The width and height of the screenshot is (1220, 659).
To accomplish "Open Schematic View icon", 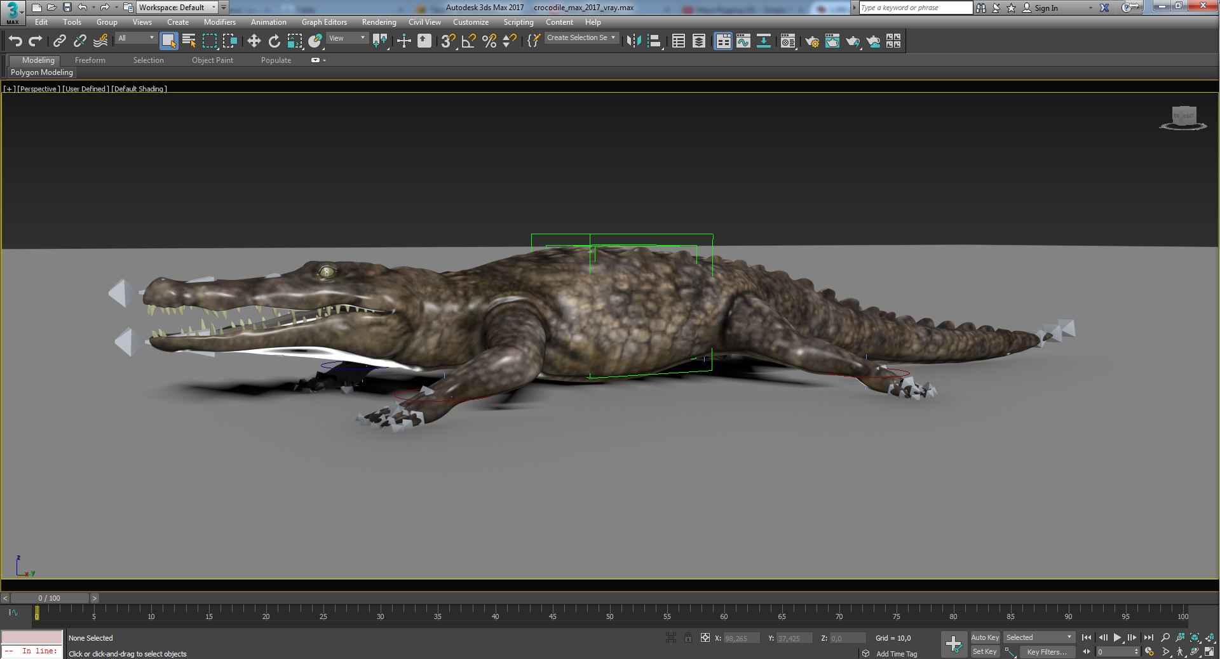I will point(763,41).
